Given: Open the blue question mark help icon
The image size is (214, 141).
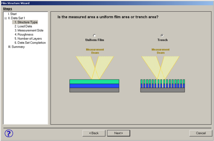Looking at the screenshot, I should tap(9, 133).
